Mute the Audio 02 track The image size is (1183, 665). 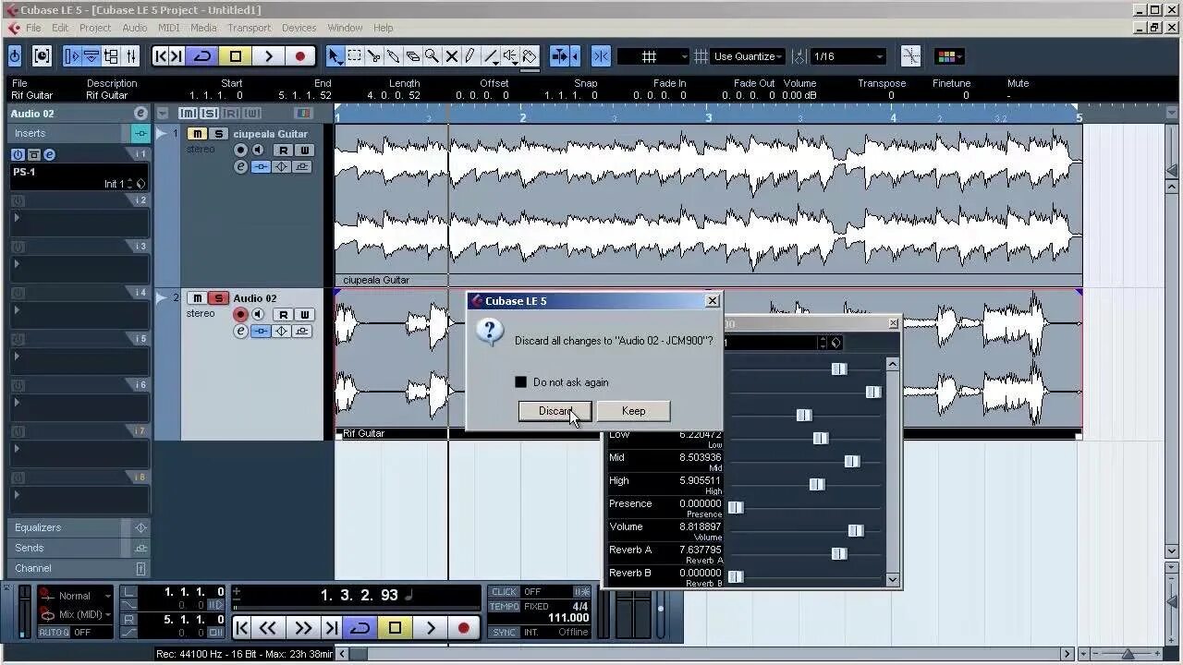[197, 298]
